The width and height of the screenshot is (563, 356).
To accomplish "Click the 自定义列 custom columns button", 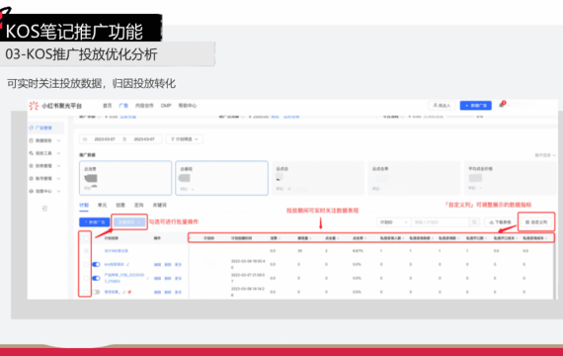I will point(536,222).
